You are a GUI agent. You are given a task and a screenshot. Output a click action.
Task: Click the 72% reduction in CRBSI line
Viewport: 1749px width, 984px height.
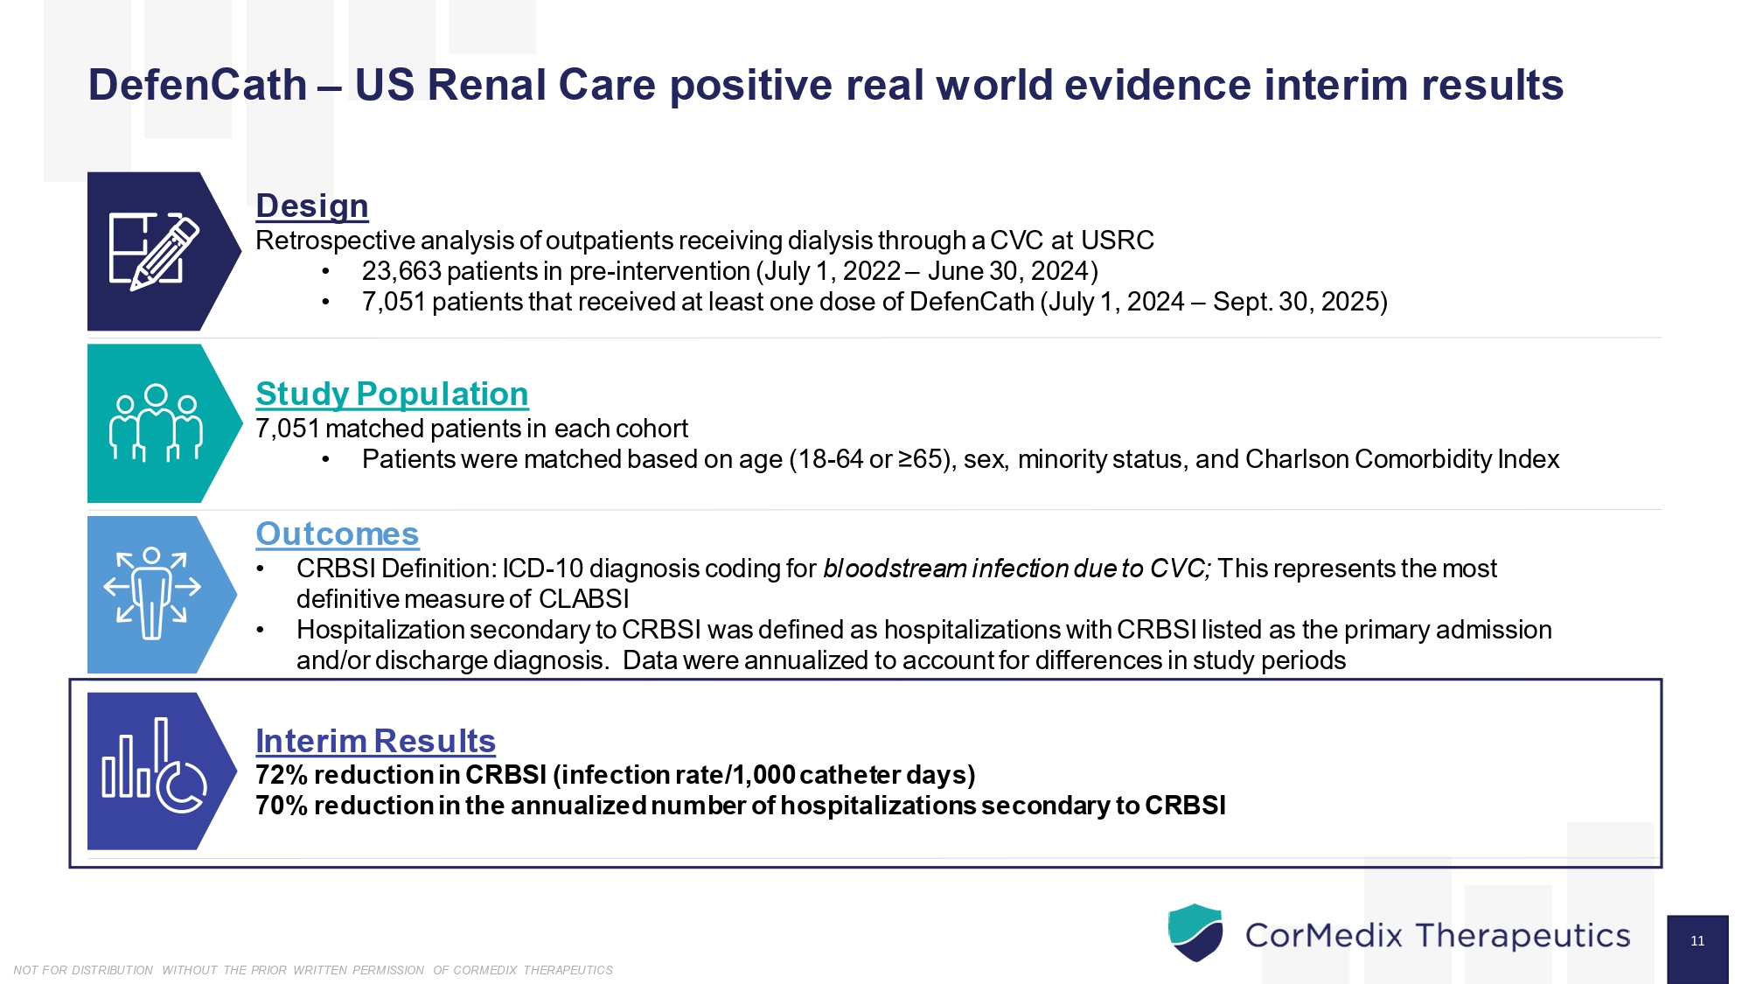615,775
